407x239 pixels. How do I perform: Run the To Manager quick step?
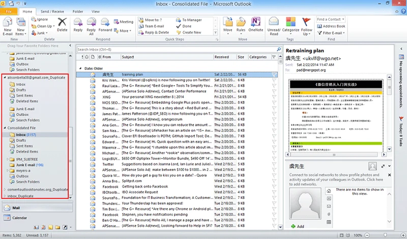189,20
